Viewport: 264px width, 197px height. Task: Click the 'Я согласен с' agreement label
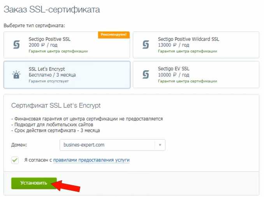pos(38,160)
